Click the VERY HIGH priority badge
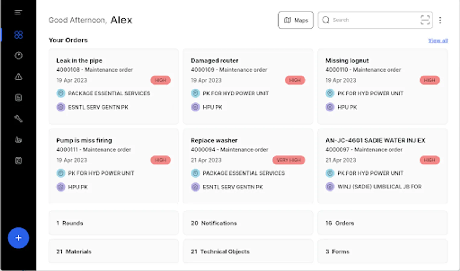The height and width of the screenshot is (271, 460). coord(288,160)
